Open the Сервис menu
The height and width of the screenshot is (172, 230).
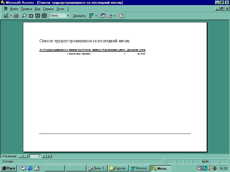pos(48,9)
